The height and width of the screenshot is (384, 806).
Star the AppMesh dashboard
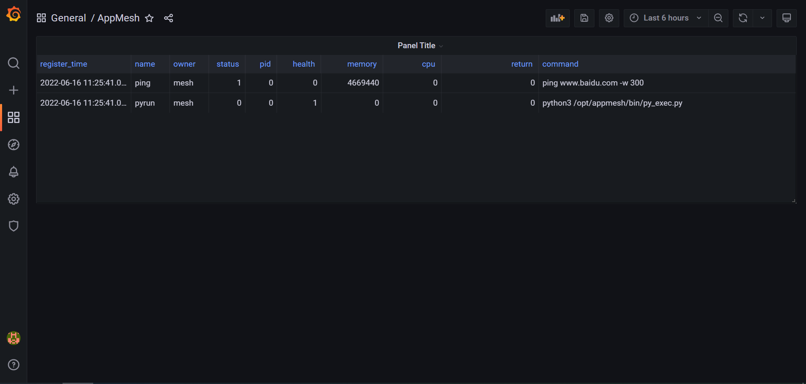[x=149, y=18]
